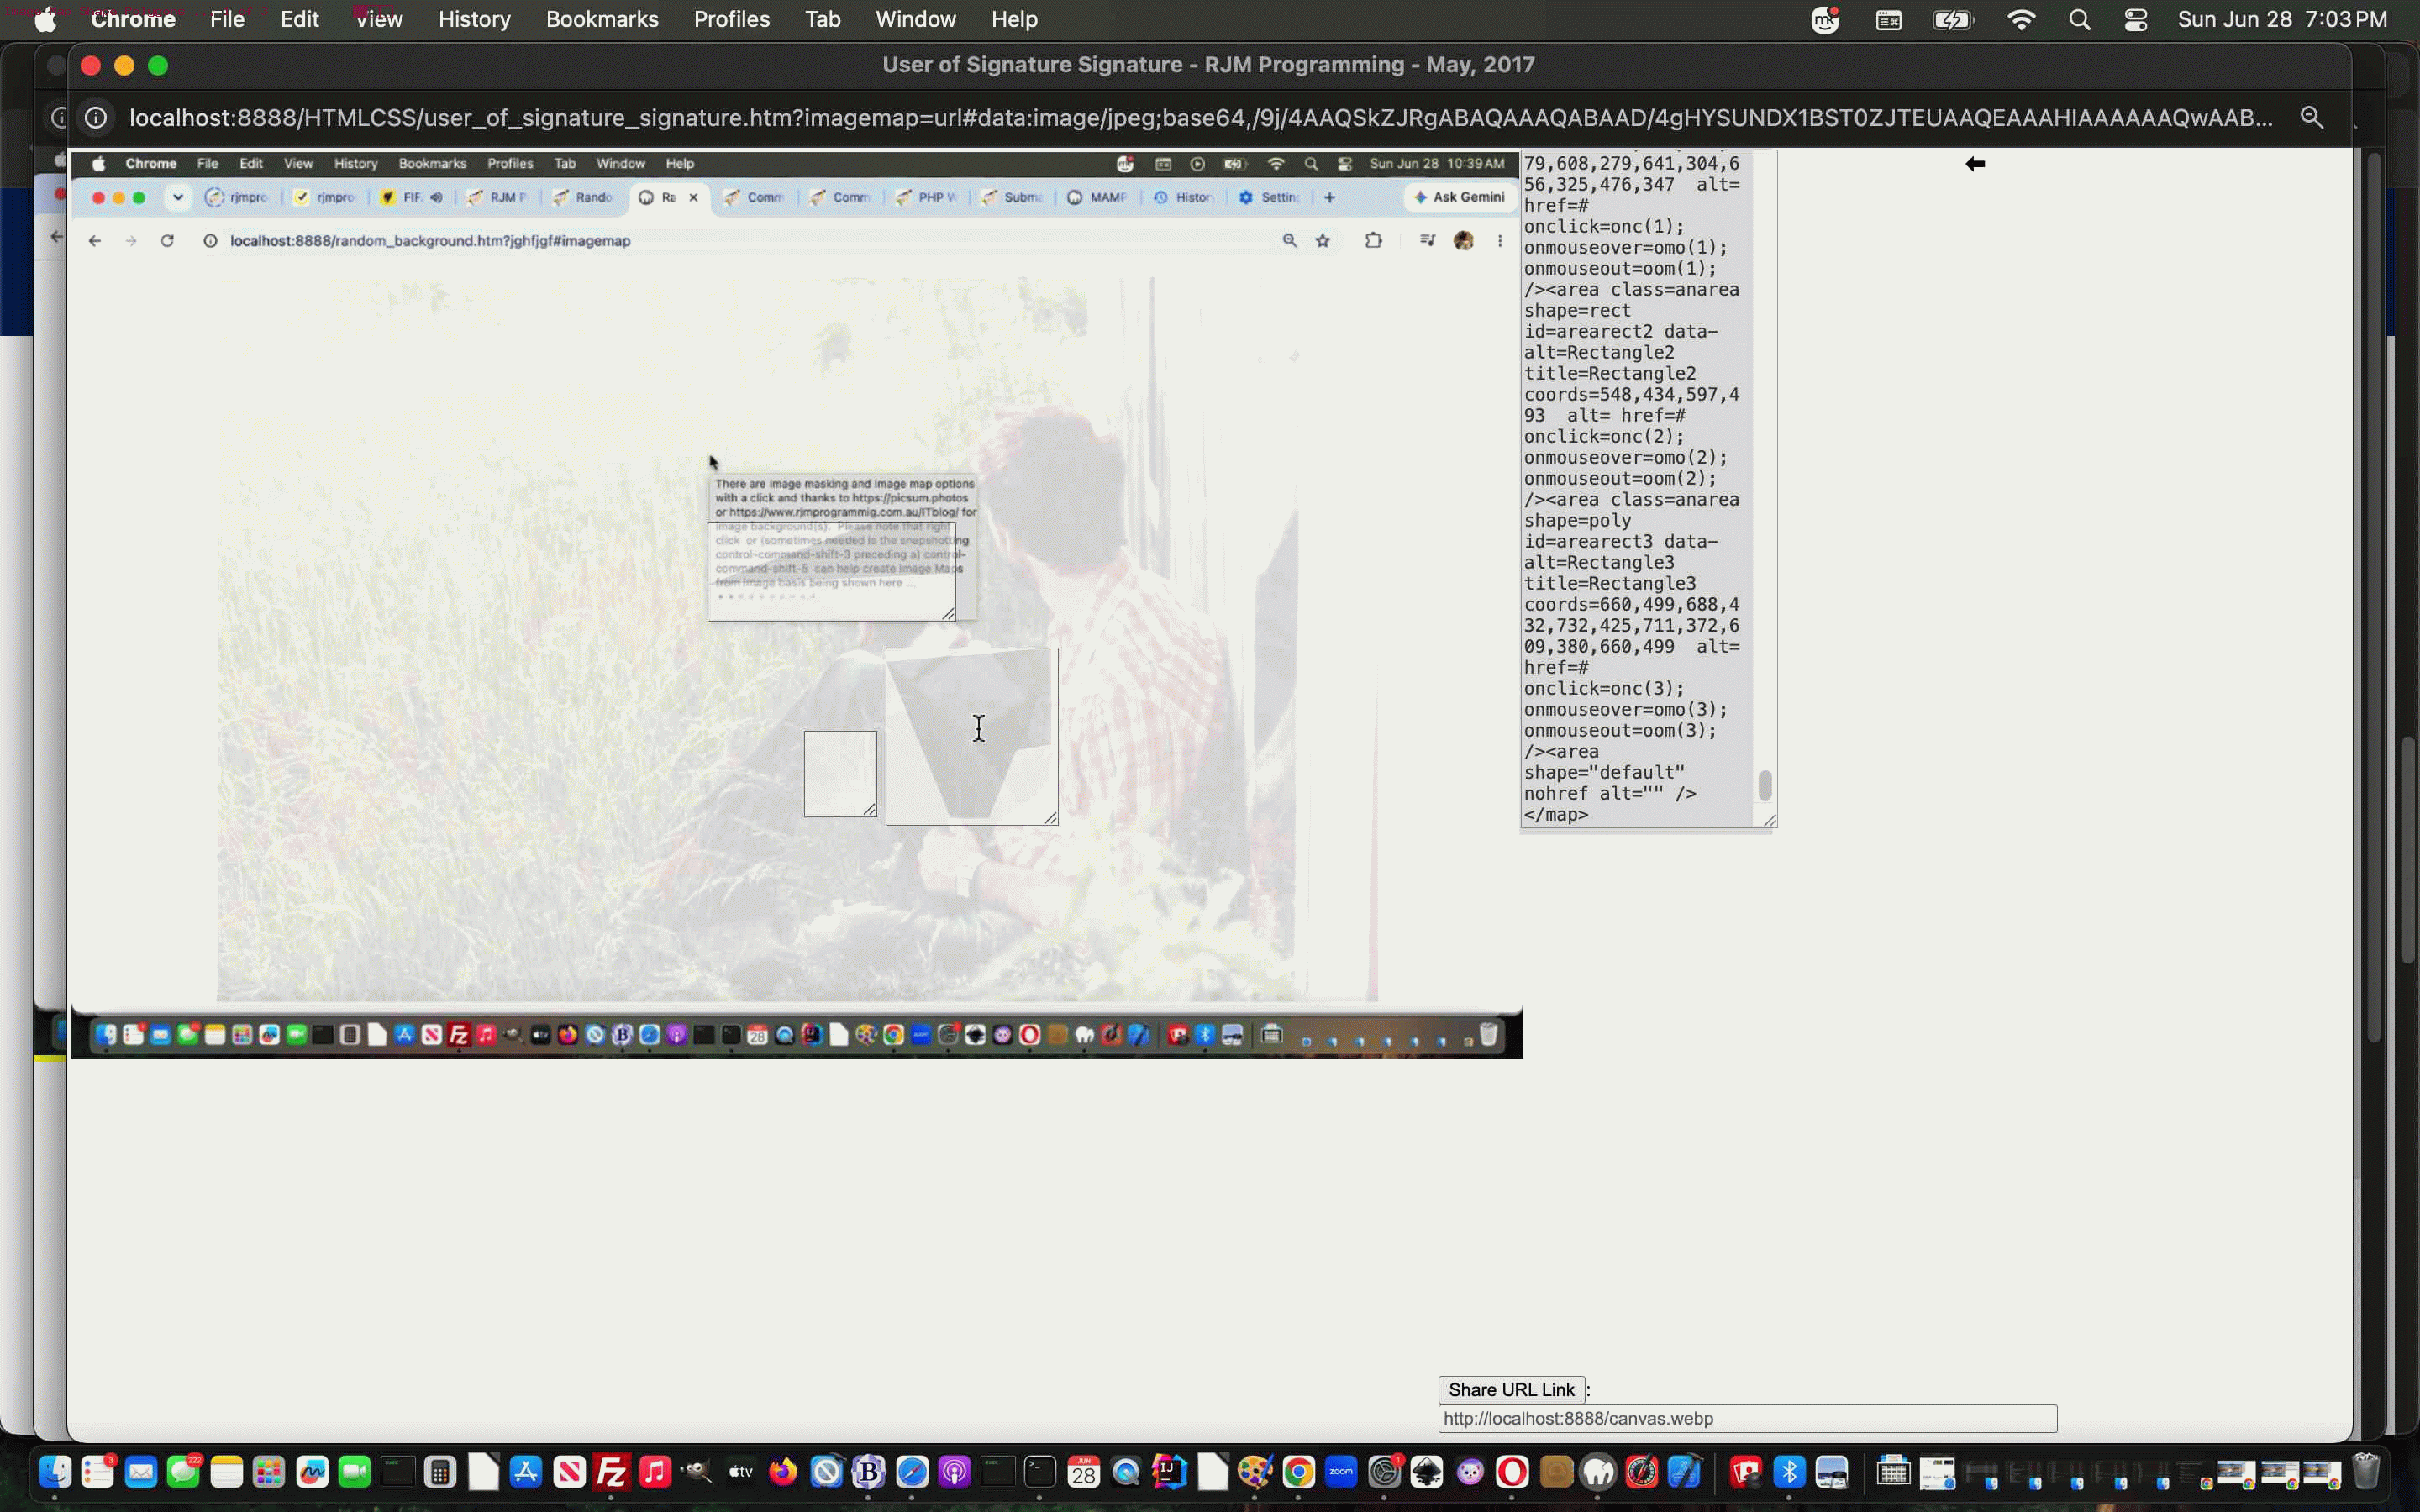Open the Help menu
This screenshot has width=2420, height=1512.
point(1014,20)
